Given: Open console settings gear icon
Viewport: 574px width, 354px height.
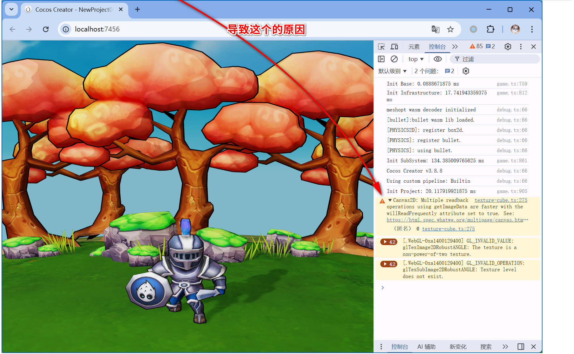Looking at the screenshot, I should [466, 71].
